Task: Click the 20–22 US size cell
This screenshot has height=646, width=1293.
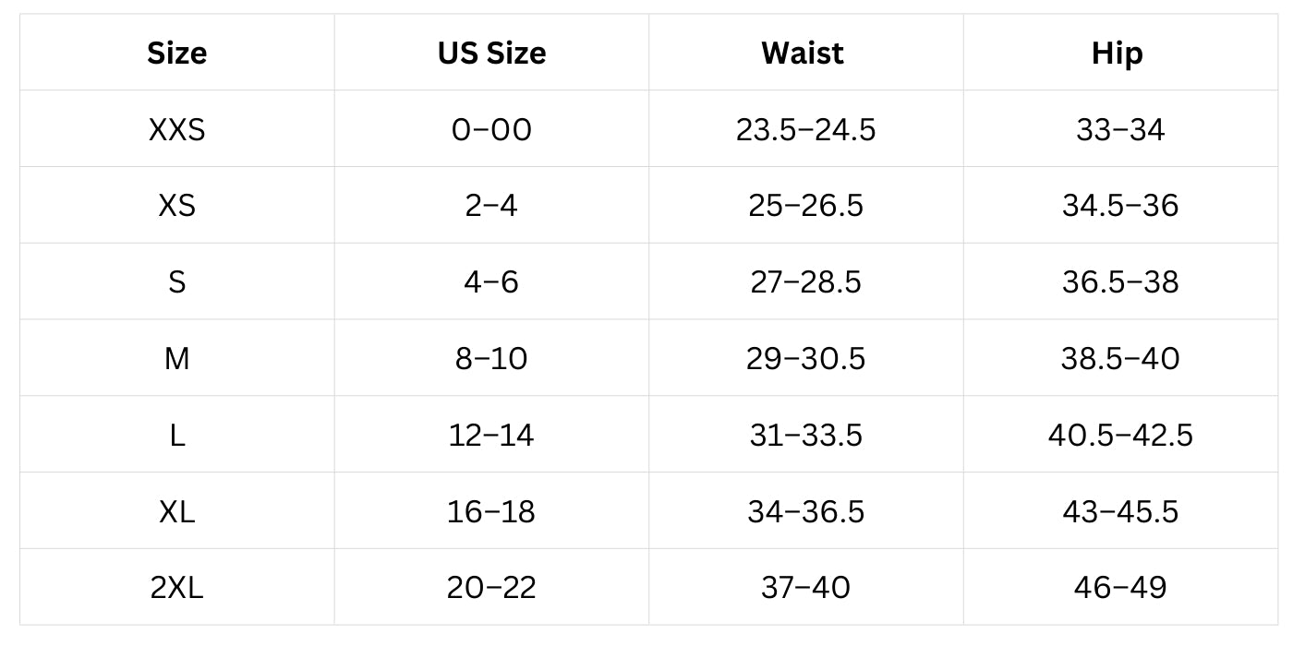Action: point(491,587)
